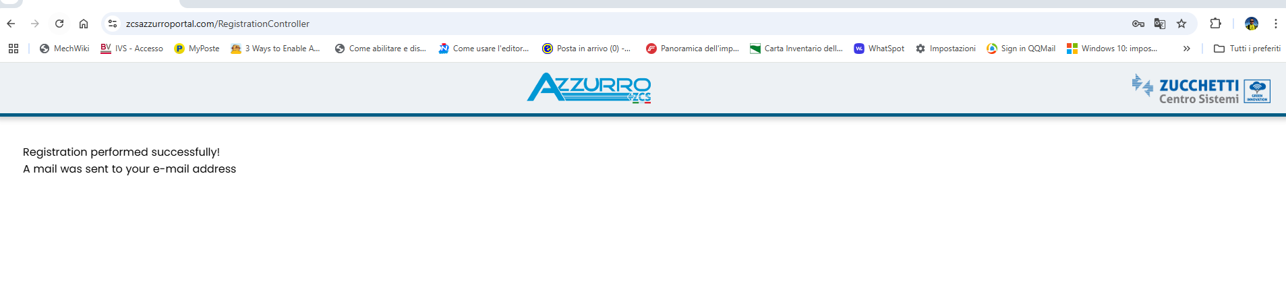
Task: Expand hidden bookmarks with double chevron
Action: click(1187, 49)
